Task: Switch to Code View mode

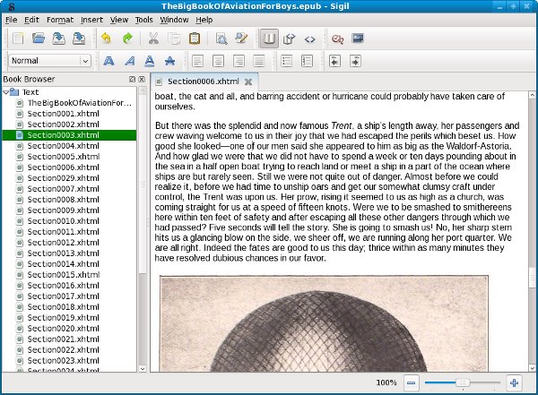Action: (309, 39)
